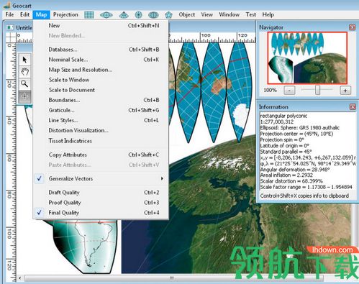The width and height of the screenshot is (359, 284).
Task: Close the Navigator panel
Action: coord(352,27)
